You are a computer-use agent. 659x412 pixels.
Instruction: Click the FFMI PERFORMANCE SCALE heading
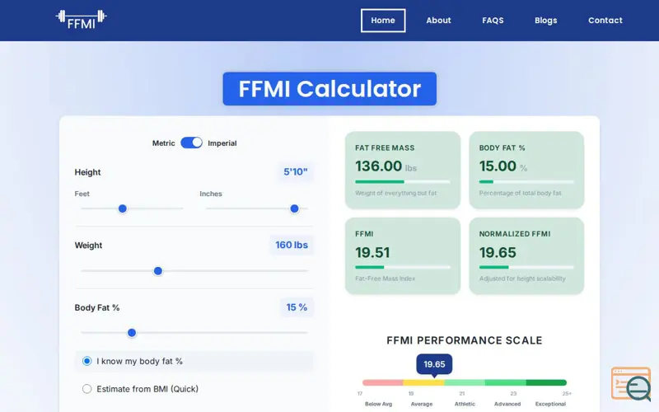465,340
